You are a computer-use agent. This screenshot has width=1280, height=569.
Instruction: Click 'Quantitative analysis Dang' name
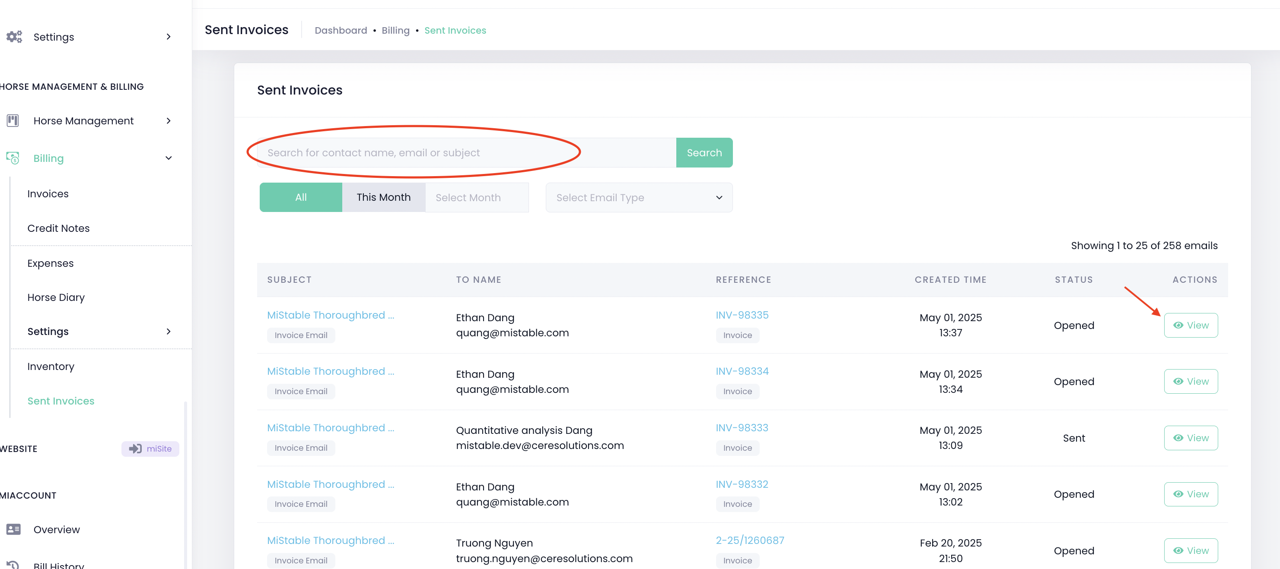click(524, 430)
